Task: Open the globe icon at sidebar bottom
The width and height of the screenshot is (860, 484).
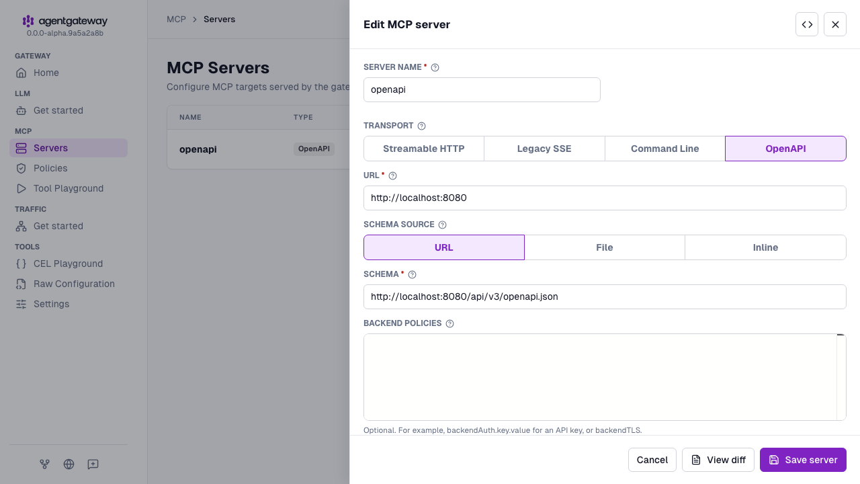Action: coord(69,464)
